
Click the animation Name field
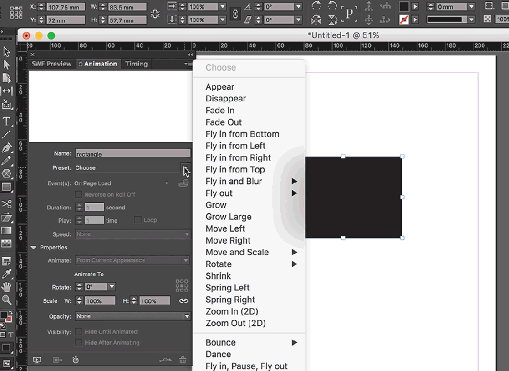tap(133, 154)
